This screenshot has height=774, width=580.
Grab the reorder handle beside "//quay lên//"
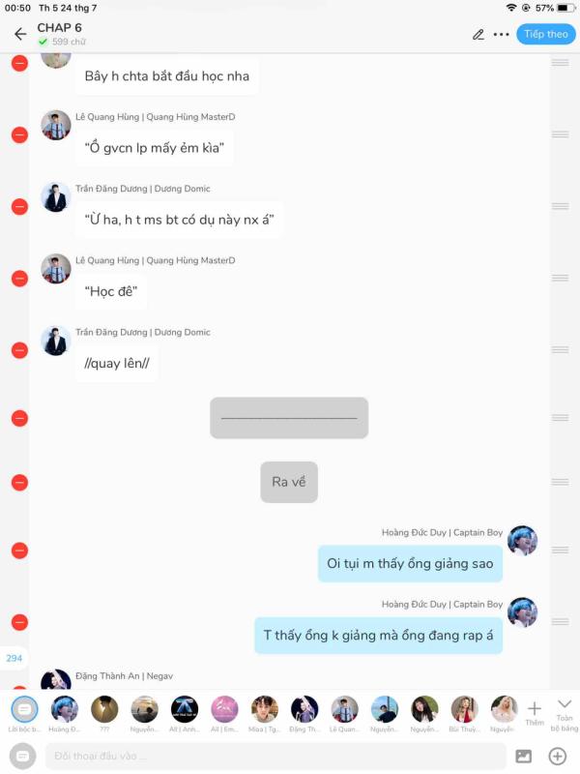[561, 349]
